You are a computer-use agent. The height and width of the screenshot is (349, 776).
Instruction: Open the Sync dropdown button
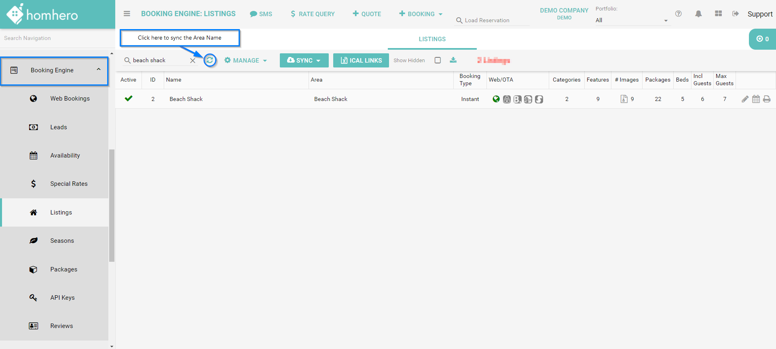[x=304, y=60]
